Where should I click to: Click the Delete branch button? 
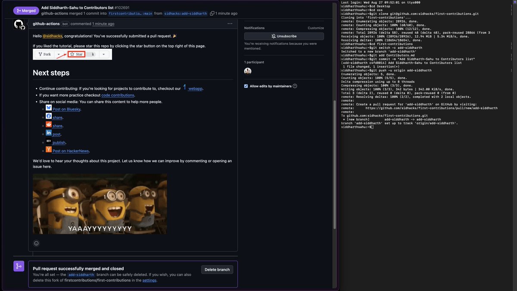click(217, 269)
